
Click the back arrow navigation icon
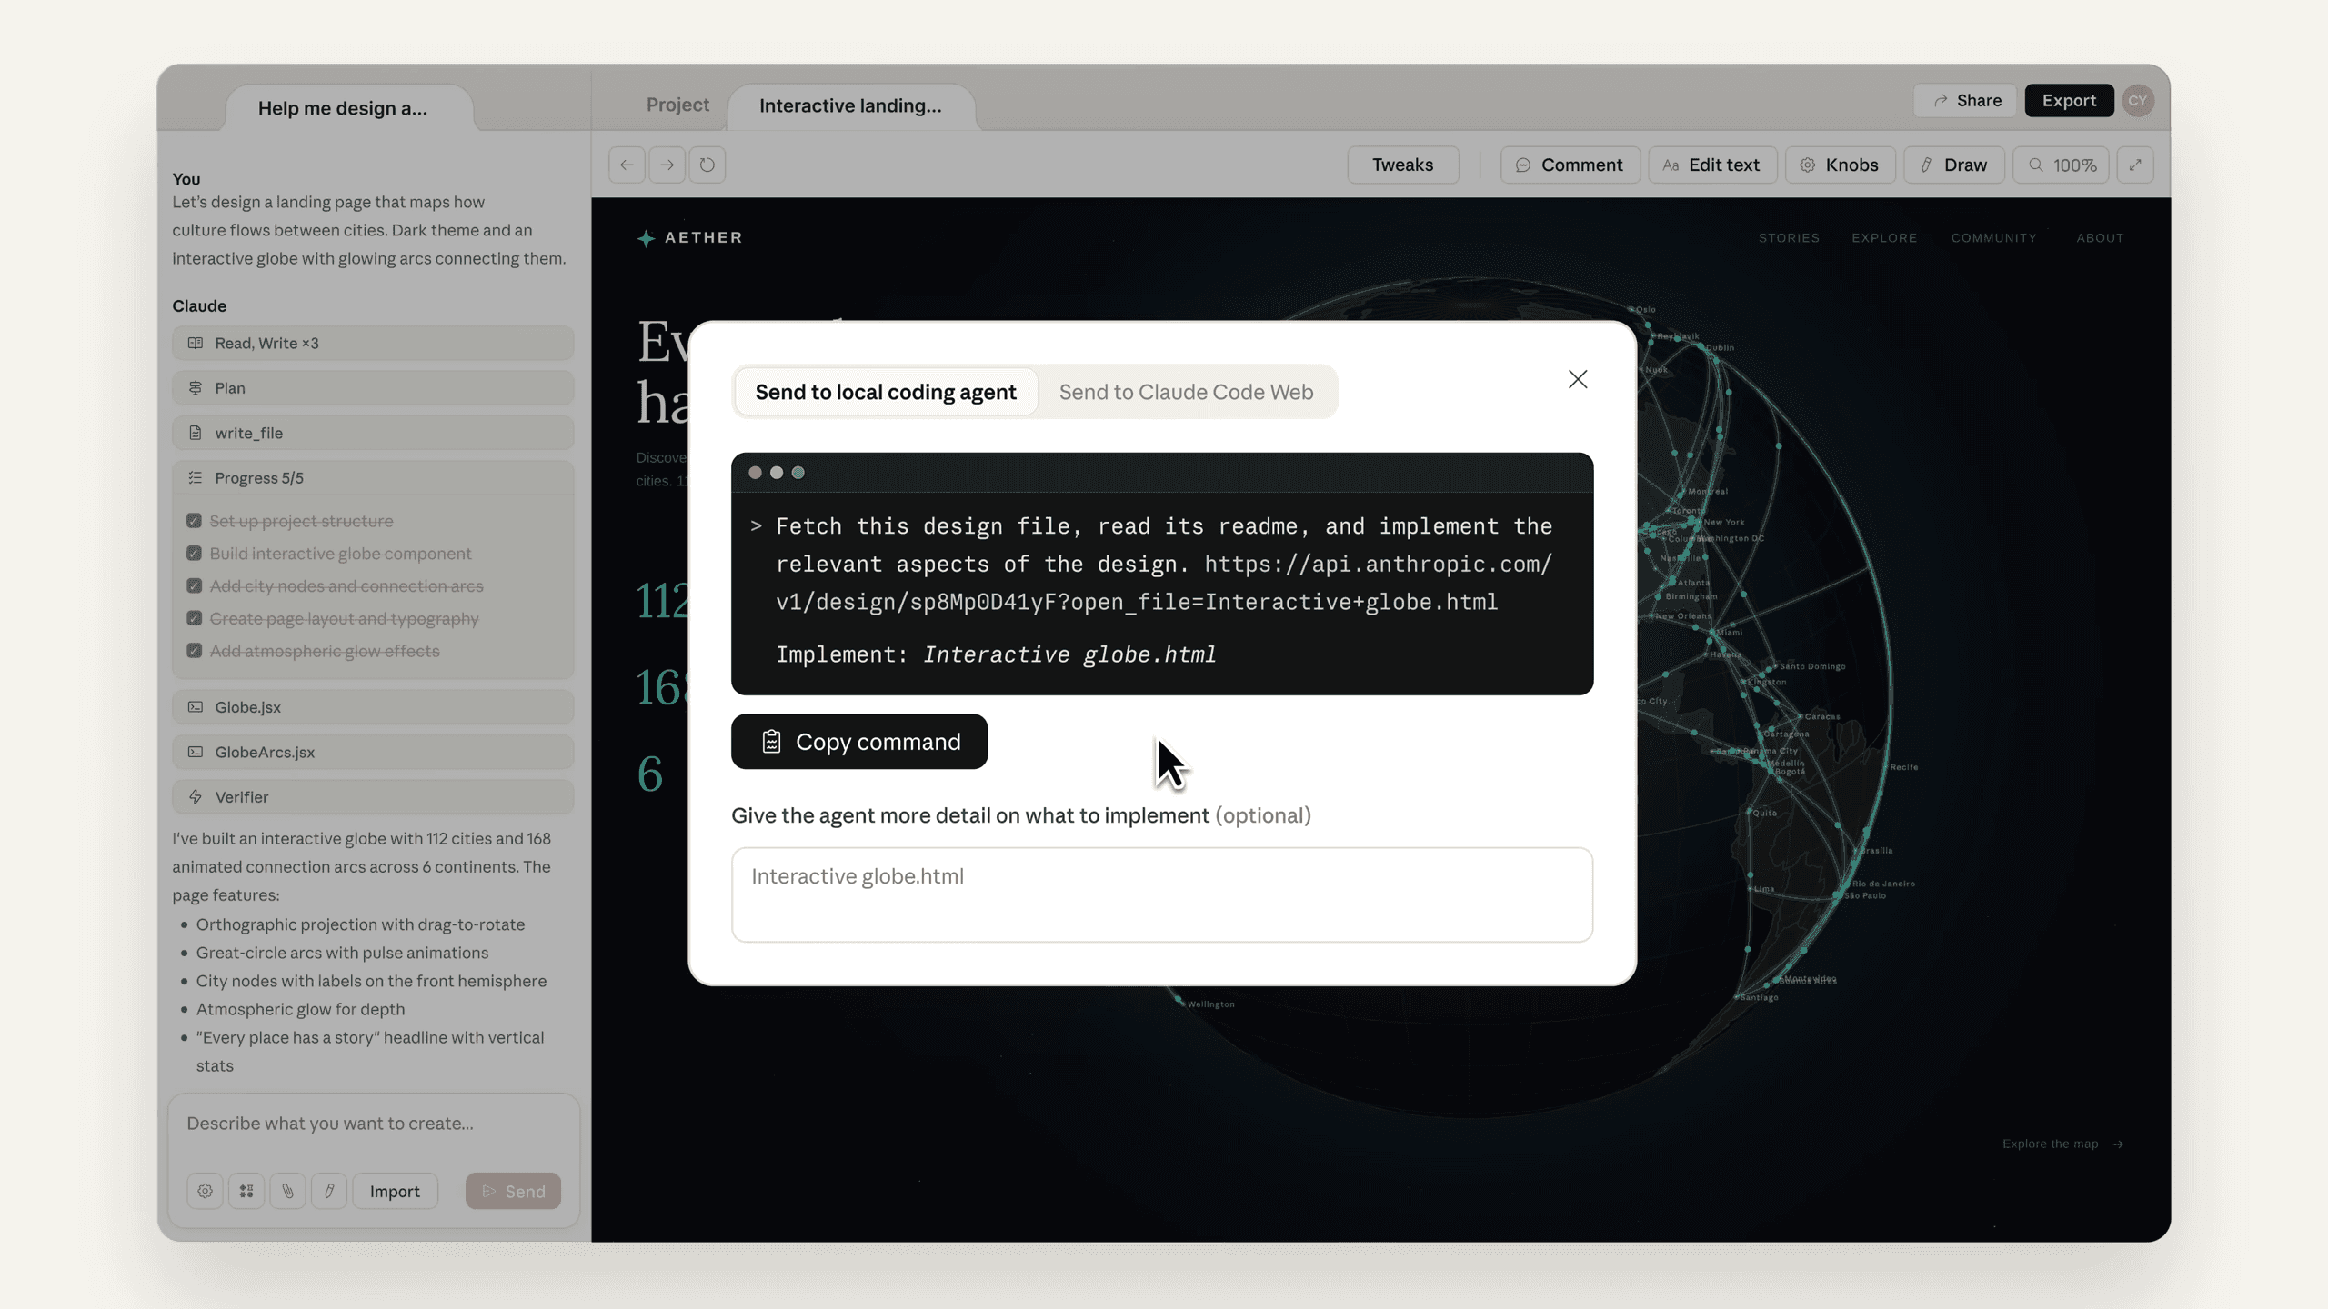click(x=627, y=165)
